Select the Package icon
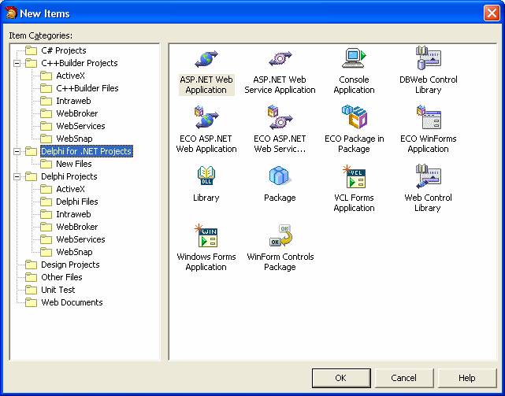This screenshot has width=505, height=396. [x=280, y=176]
